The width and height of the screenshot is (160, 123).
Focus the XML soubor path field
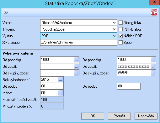tap(78, 42)
